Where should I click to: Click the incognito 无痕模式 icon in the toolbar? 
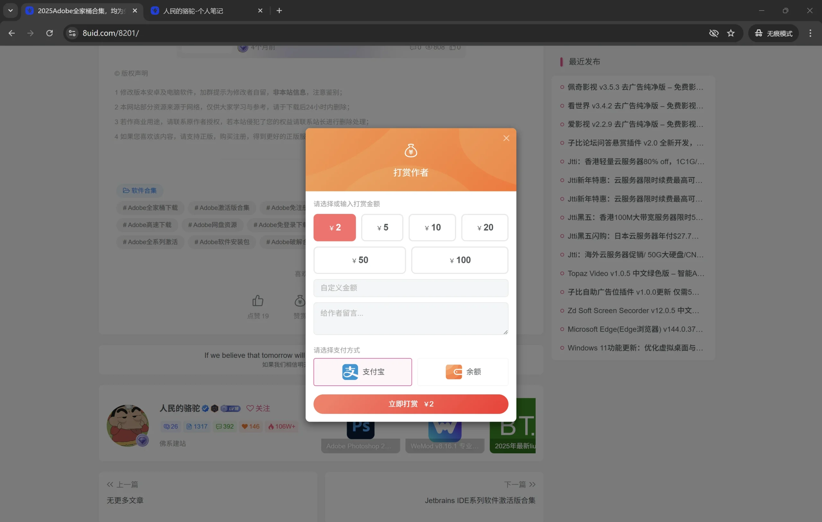coord(758,33)
